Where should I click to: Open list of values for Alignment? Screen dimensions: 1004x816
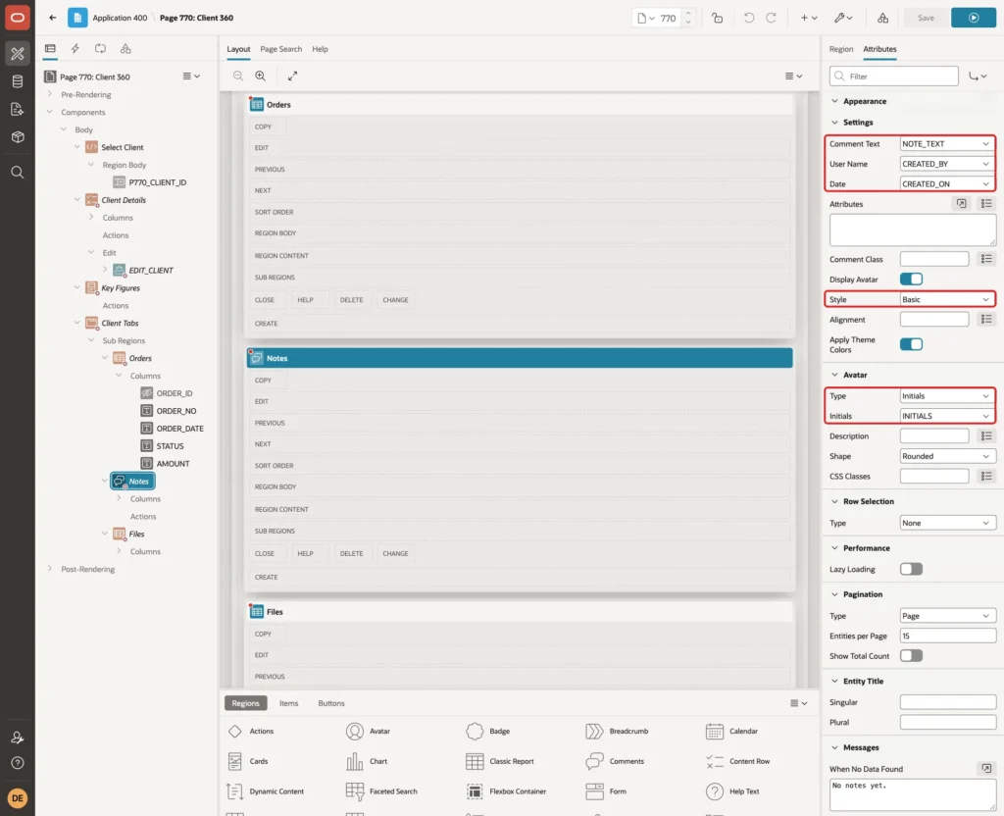click(x=986, y=319)
